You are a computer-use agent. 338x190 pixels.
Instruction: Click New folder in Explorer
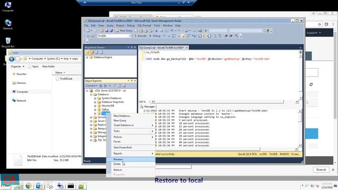[x=49, y=66]
